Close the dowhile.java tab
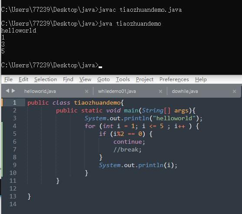This screenshot has width=242, height=214. [x=234, y=92]
